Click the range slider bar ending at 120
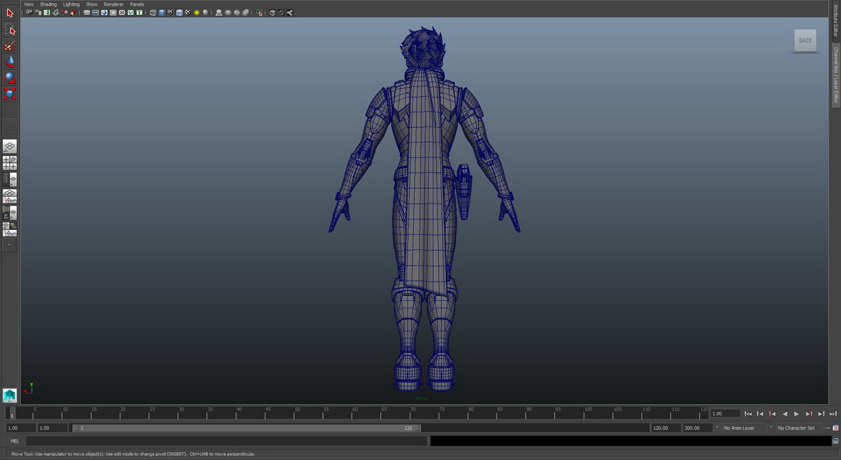This screenshot has height=460, width=841. (x=246, y=428)
